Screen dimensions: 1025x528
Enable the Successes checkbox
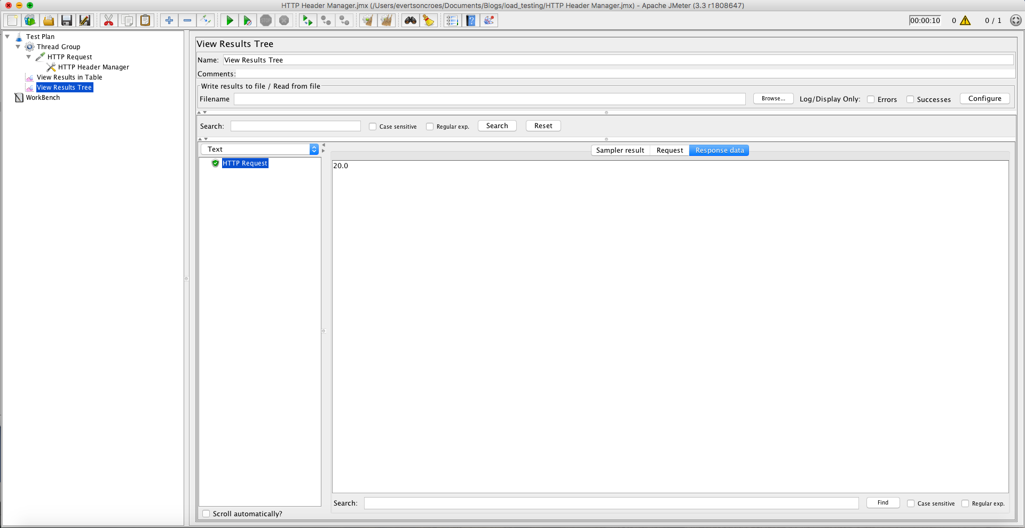[x=910, y=99]
